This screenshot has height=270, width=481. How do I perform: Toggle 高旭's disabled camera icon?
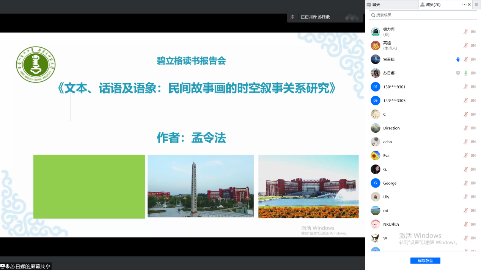(473, 45)
